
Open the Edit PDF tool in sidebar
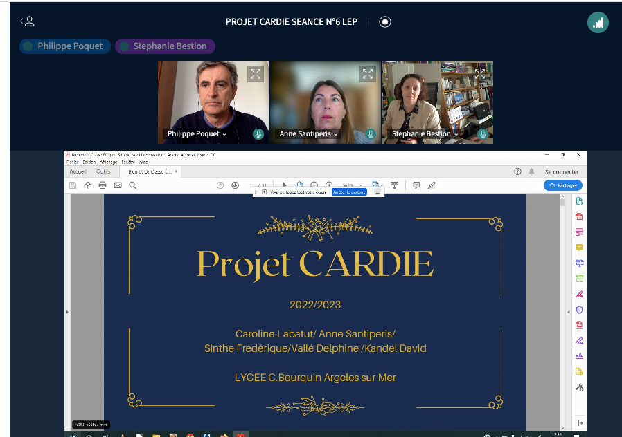579,232
